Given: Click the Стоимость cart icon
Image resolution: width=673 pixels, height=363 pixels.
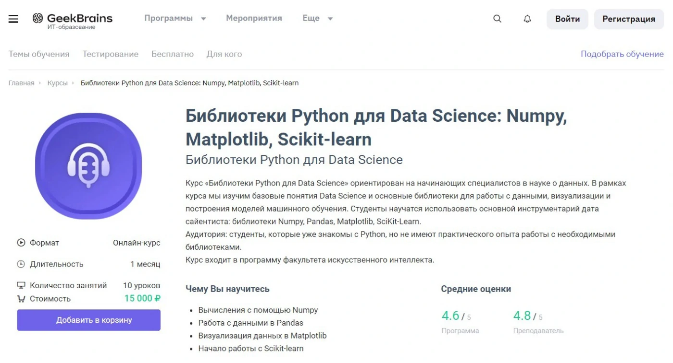Looking at the screenshot, I should tap(21, 299).
